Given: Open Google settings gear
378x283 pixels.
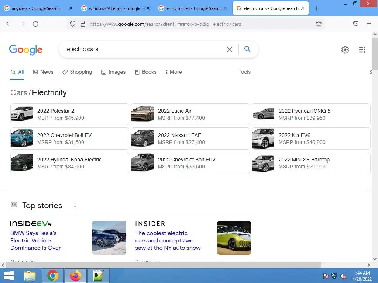Looking at the screenshot, I should pos(345,50).
